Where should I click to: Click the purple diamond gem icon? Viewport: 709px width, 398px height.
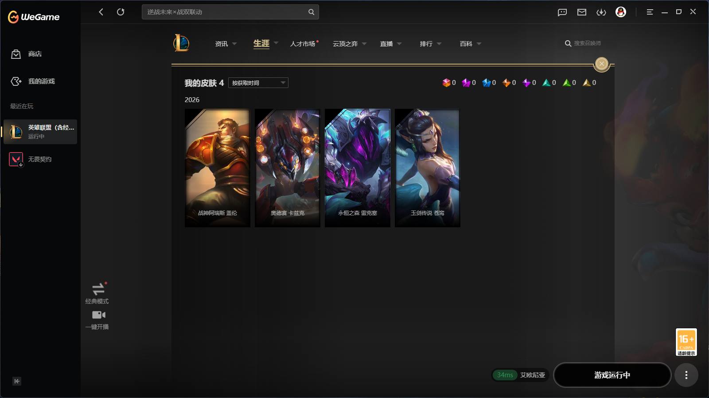pyautogui.click(x=526, y=83)
